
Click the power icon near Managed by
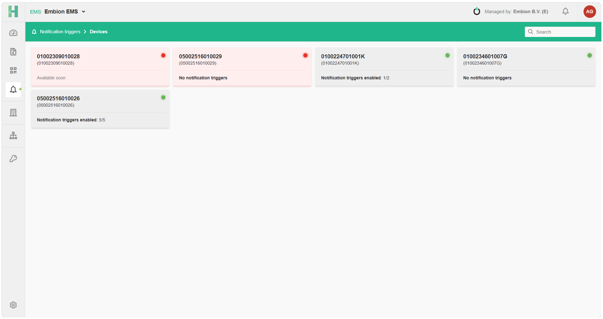(x=477, y=12)
